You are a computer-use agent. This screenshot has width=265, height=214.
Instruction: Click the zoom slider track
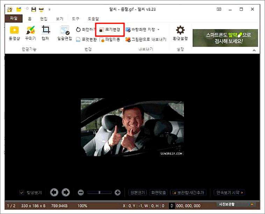[99, 192]
